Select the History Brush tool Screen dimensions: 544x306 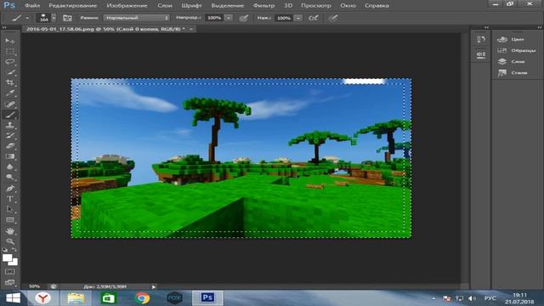[x=9, y=135]
